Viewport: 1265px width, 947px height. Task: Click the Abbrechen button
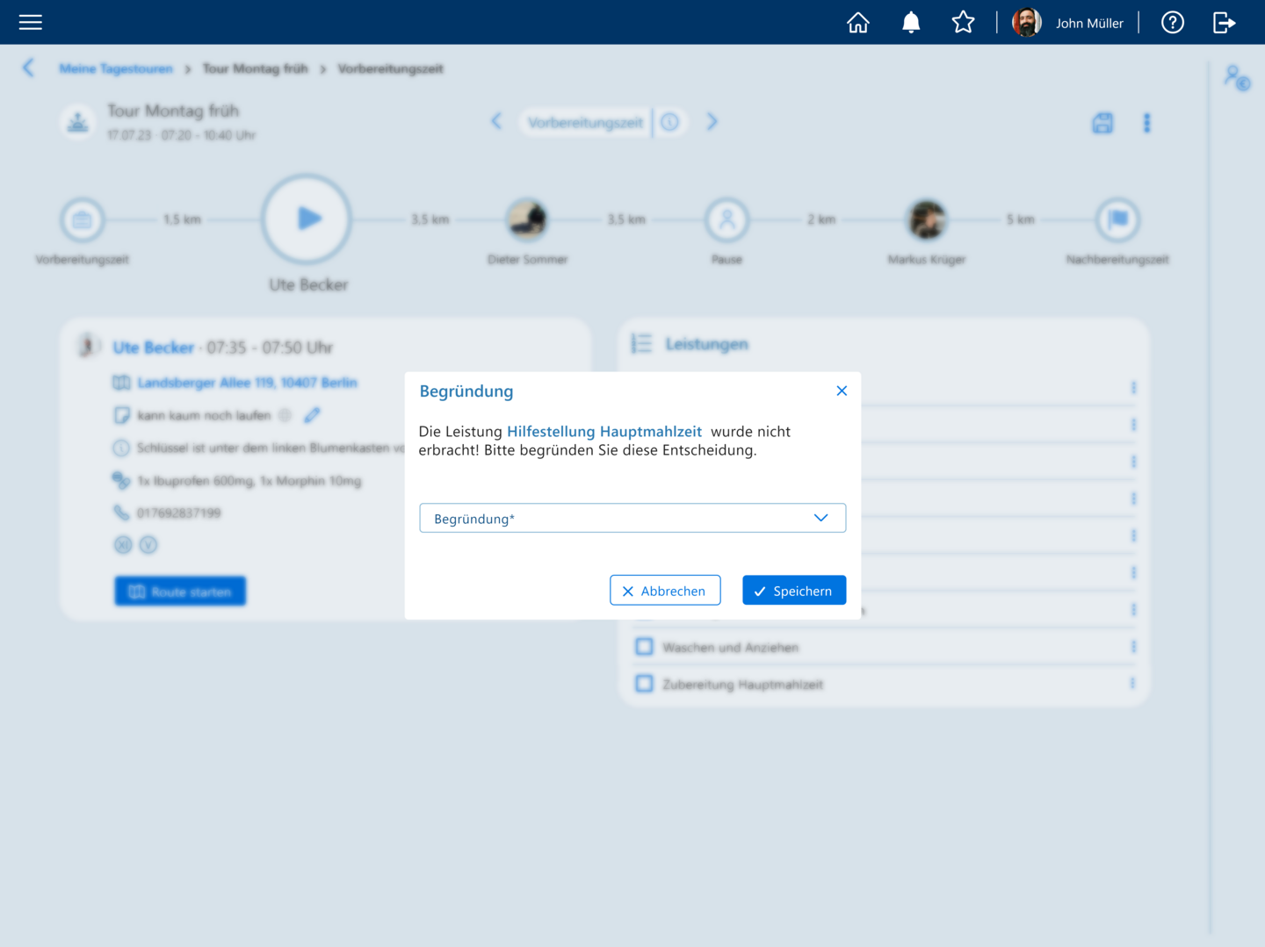[665, 591]
